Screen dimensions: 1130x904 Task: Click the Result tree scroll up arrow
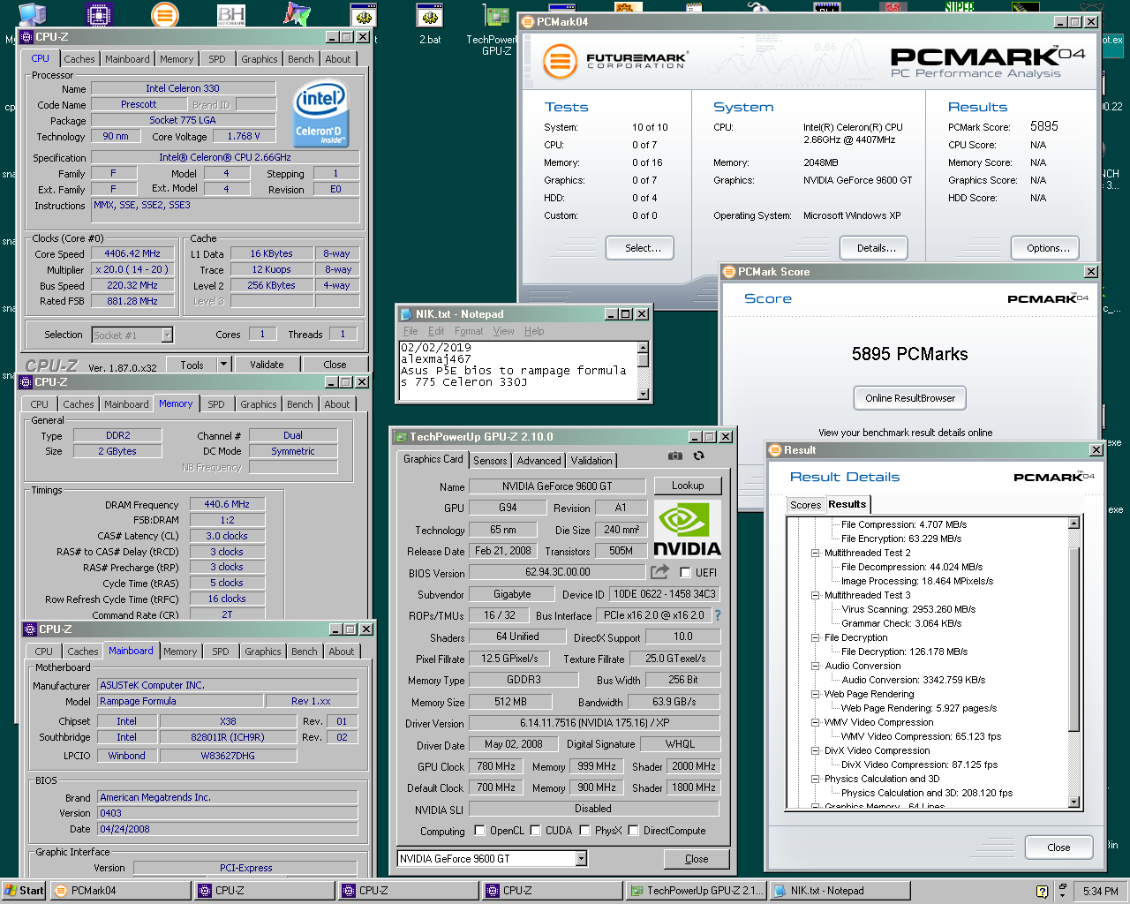click(x=1074, y=524)
